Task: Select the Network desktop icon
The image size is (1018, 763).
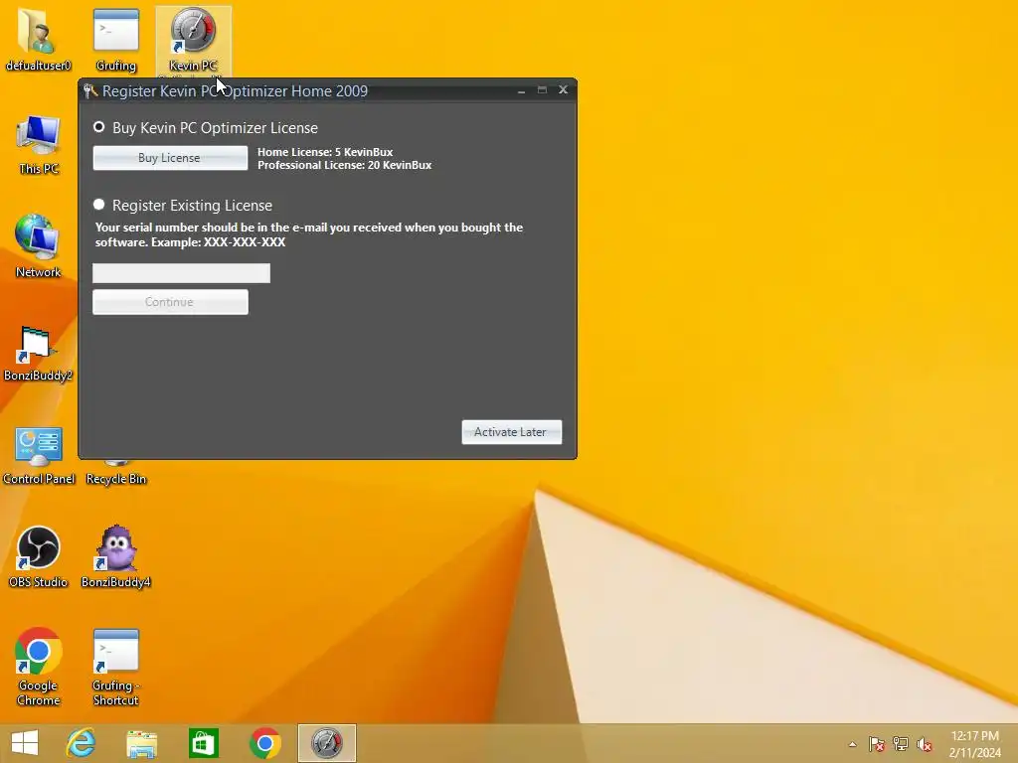Action: click(39, 246)
